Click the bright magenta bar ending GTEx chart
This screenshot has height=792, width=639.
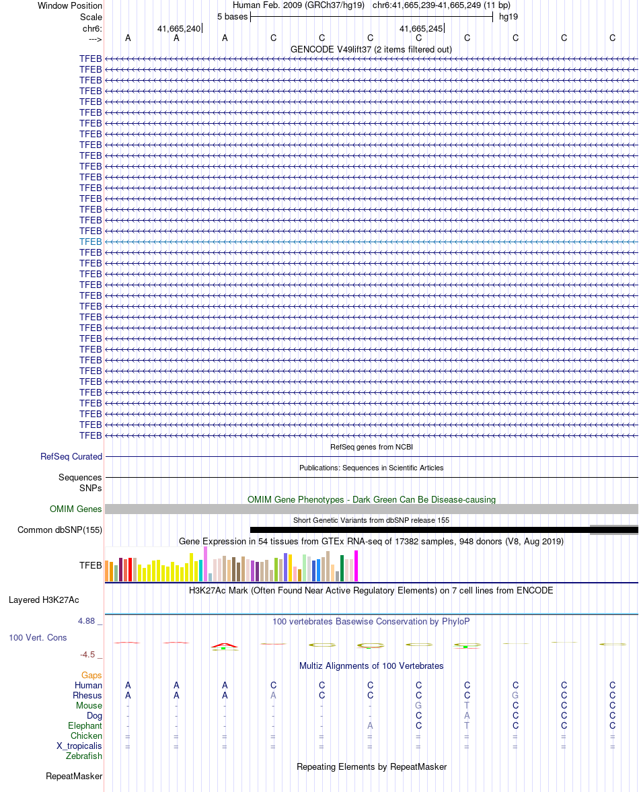click(x=356, y=566)
